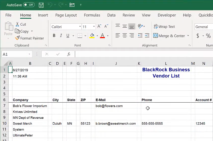The height and width of the screenshot is (141, 213).
Task: Select the Format Painter brush
Action: [17, 38]
